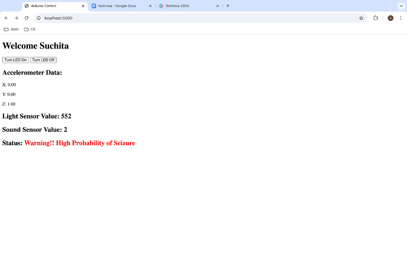This screenshot has height=254, width=407.
Task: View site information icon in address bar
Action: pos(39,18)
